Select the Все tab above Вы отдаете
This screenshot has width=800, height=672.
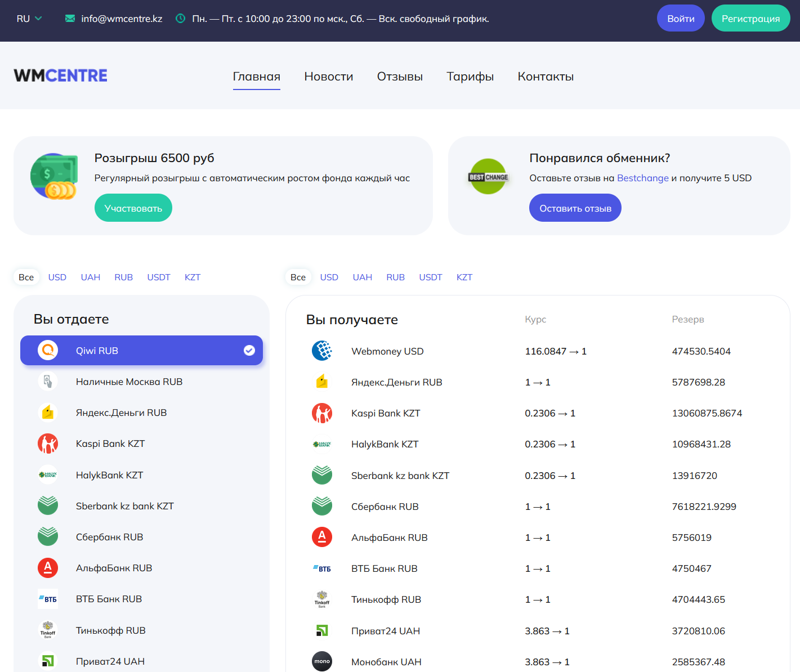pyautogui.click(x=26, y=277)
